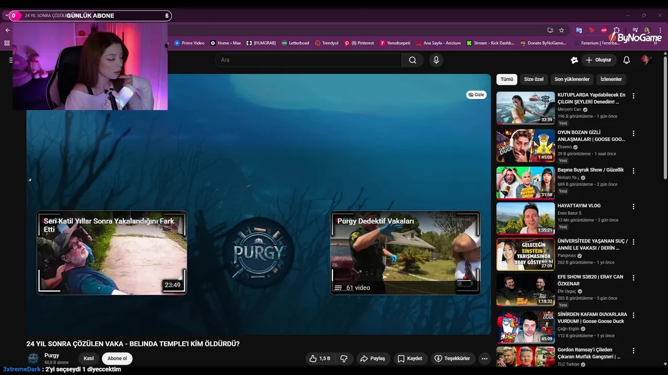The width and height of the screenshot is (668, 375).
Task: Save video with Kaydet button
Action: (x=410, y=358)
